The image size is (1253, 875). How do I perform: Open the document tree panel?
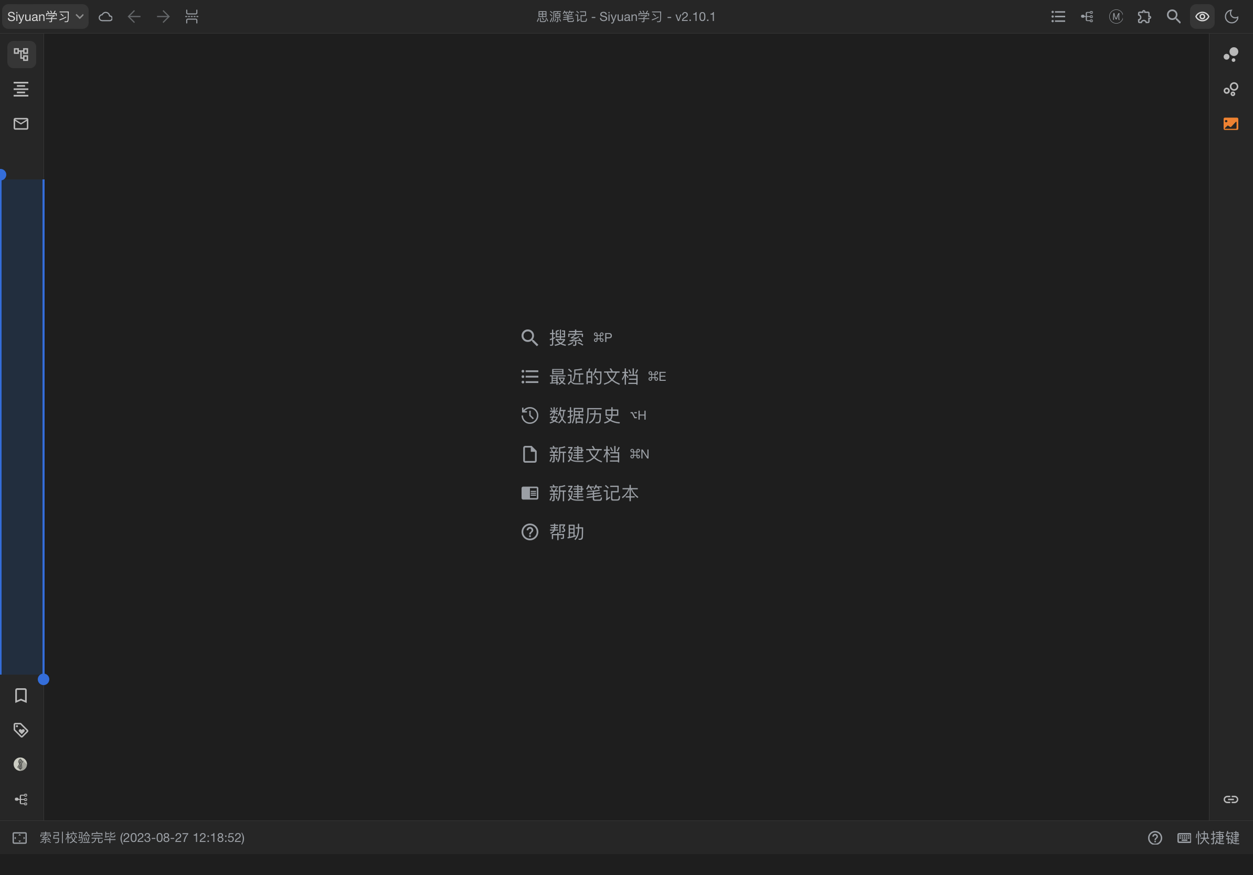coord(21,54)
